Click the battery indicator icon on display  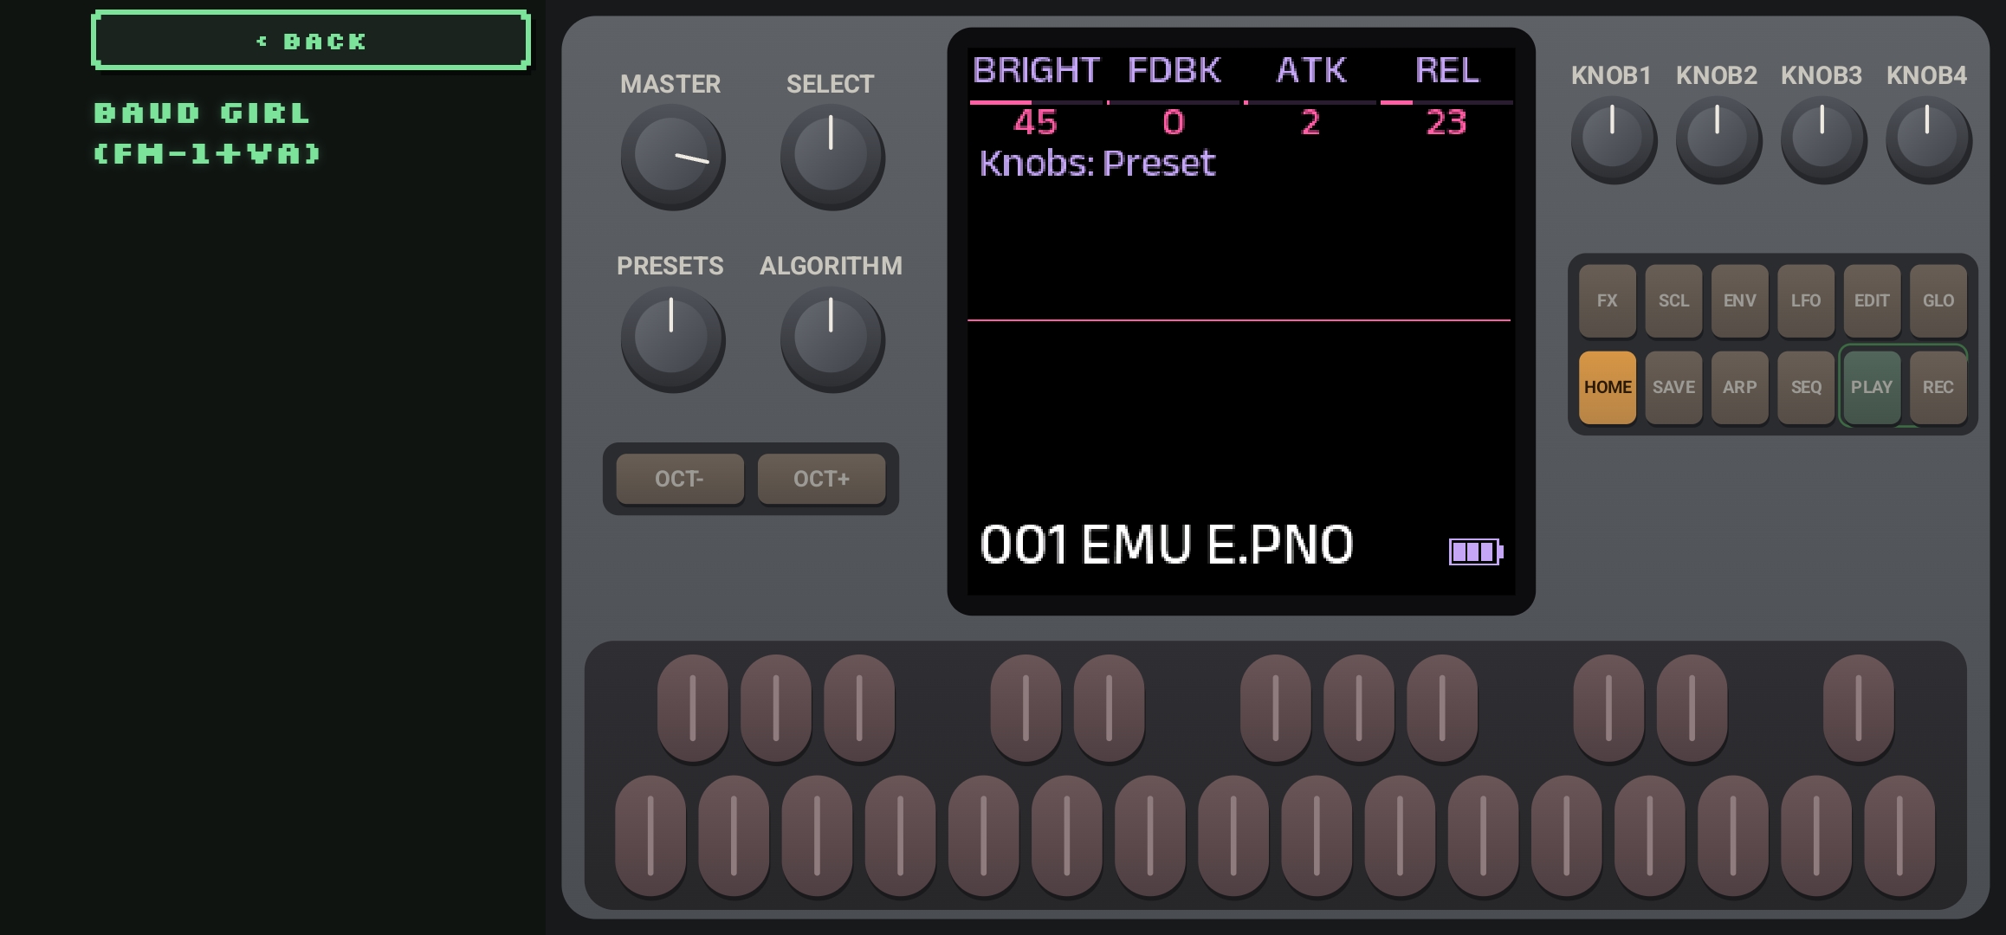tap(1476, 551)
